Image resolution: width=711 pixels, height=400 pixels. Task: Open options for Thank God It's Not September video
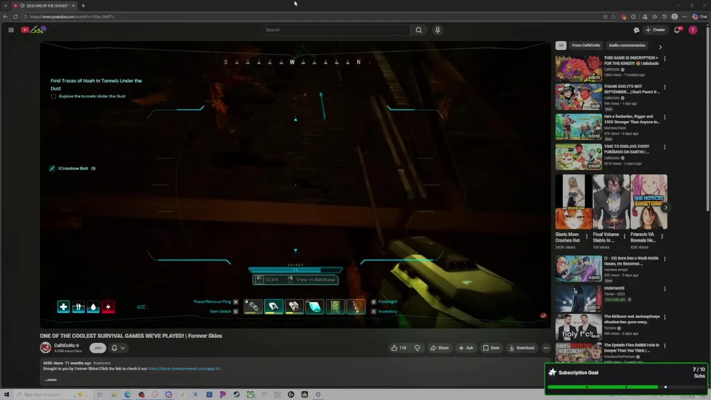664,87
